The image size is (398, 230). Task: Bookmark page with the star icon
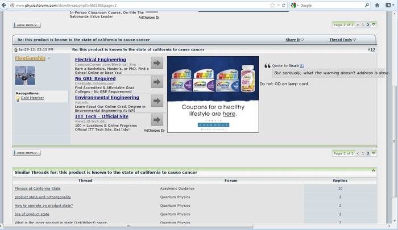coord(272,5)
